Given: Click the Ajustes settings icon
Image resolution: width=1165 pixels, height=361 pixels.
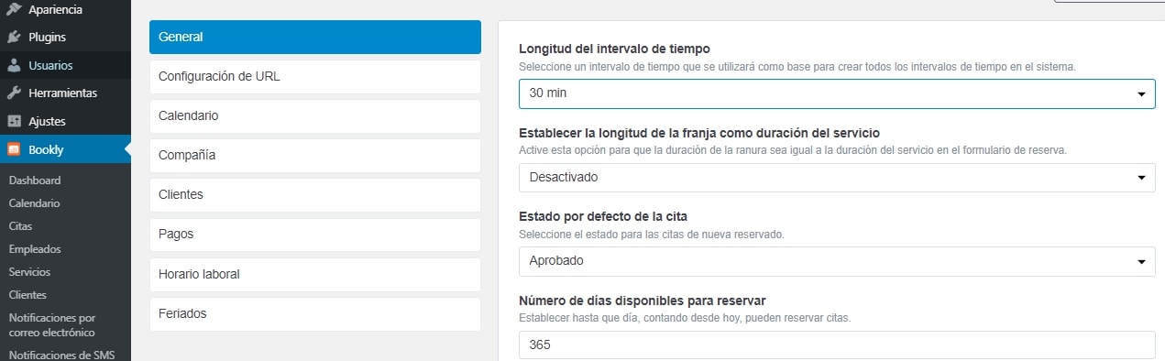Looking at the screenshot, I should pos(14,121).
